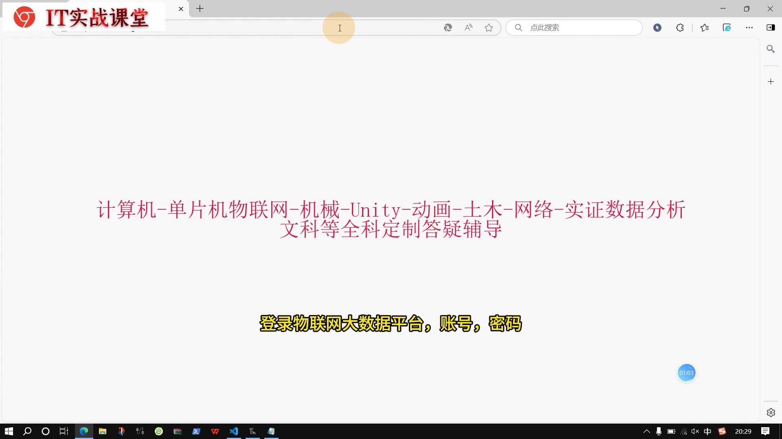Image resolution: width=782 pixels, height=439 pixels.
Task: Open the Favorites list icon
Action: 705,28
